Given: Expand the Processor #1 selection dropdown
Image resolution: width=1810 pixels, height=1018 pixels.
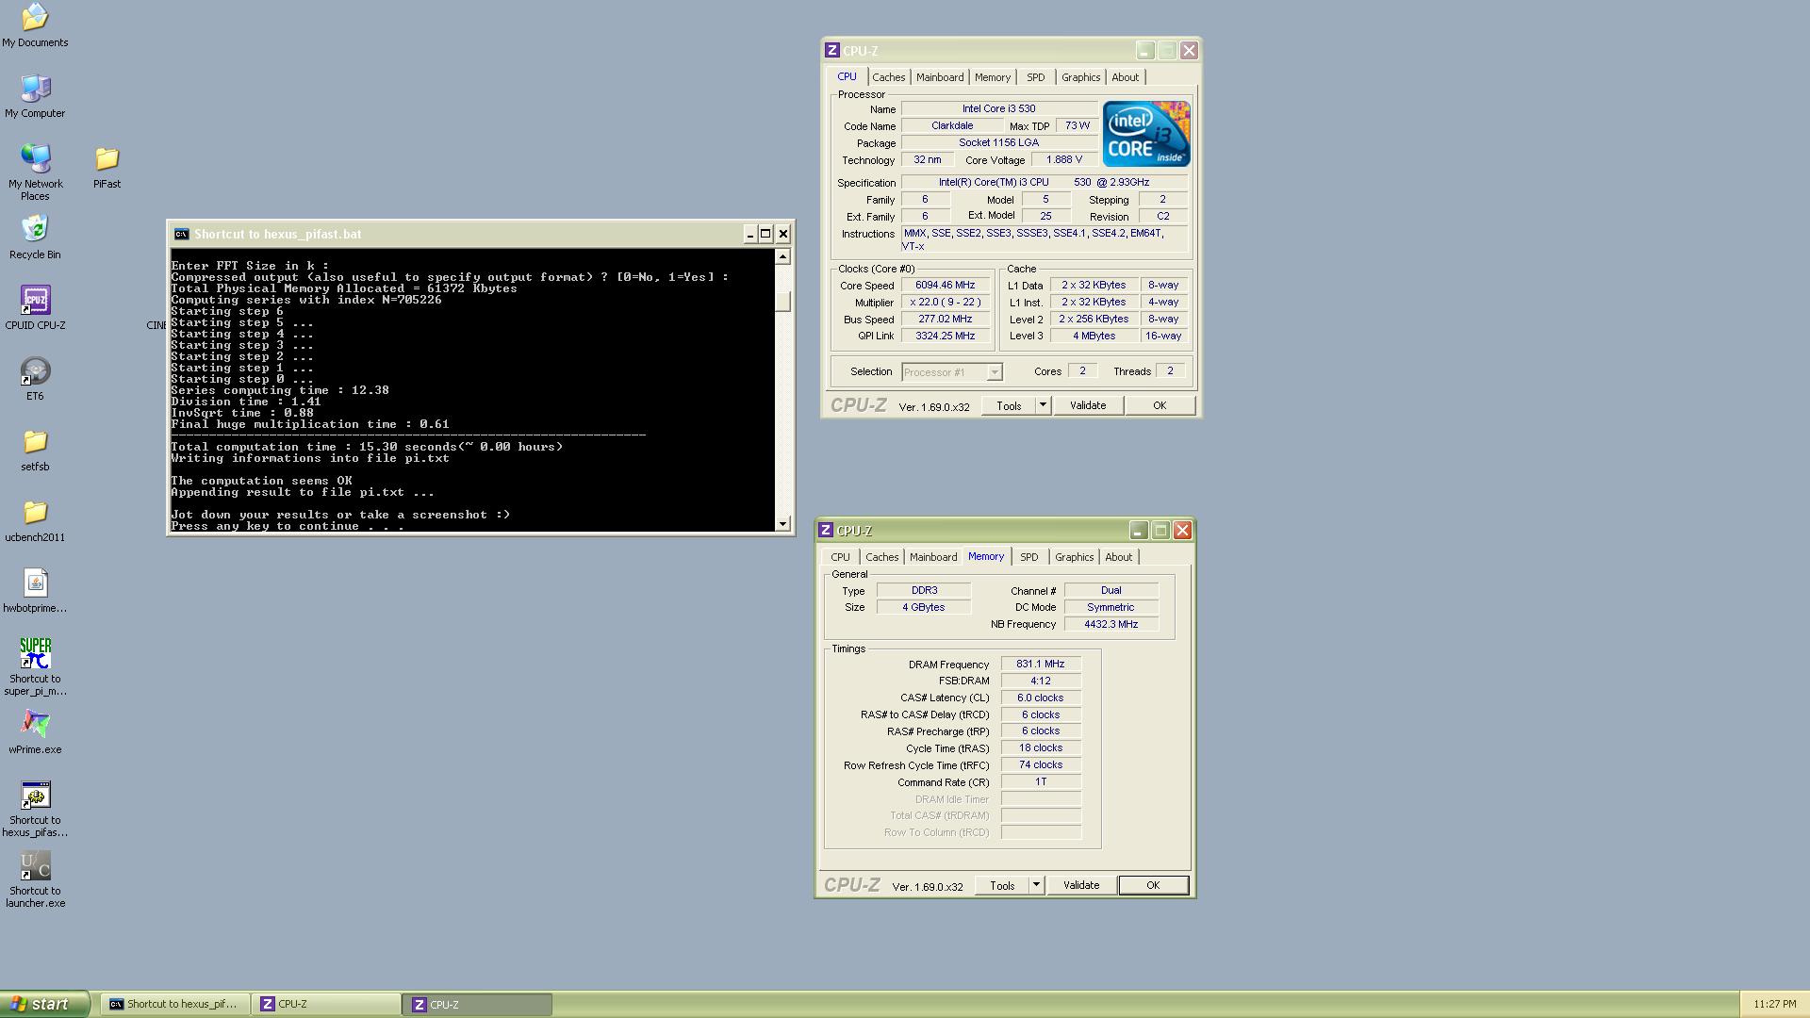Looking at the screenshot, I should [994, 372].
